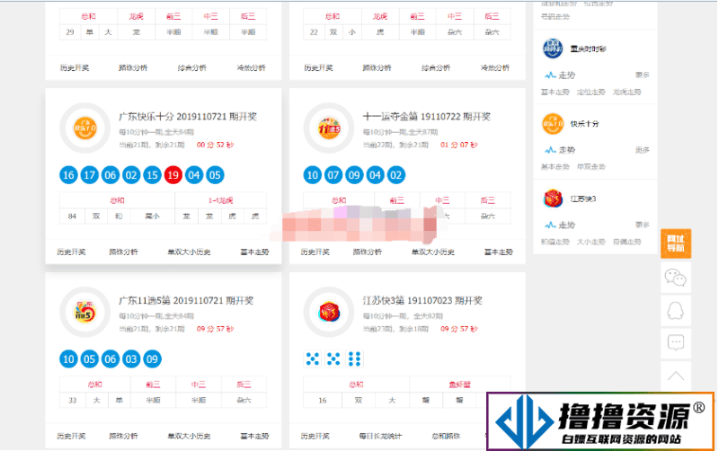The width and height of the screenshot is (719, 451).
Task: Open 更多 next to 江苏快3 走势
Action: (642, 225)
